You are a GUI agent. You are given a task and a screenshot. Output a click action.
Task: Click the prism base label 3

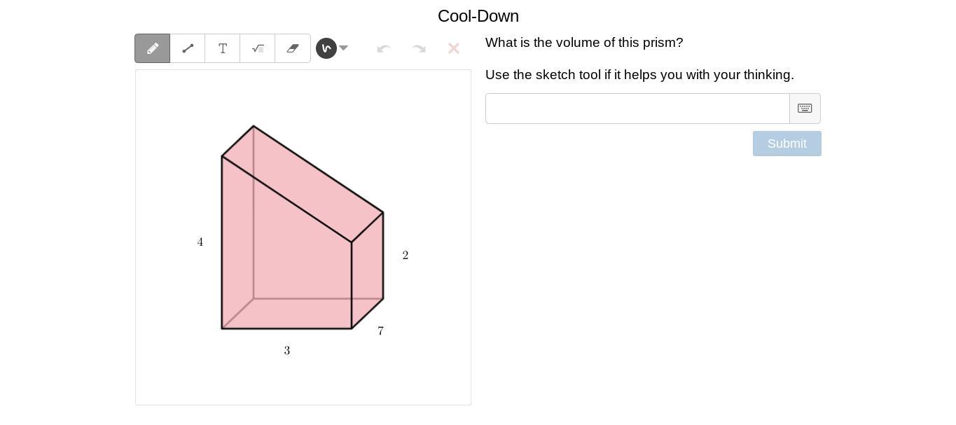tap(287, 351)
